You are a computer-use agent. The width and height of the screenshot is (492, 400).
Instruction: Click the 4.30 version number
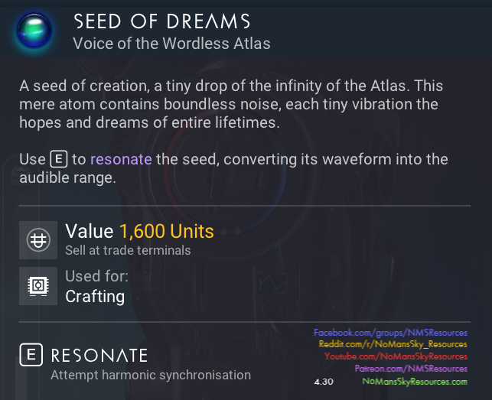[324, 381]
